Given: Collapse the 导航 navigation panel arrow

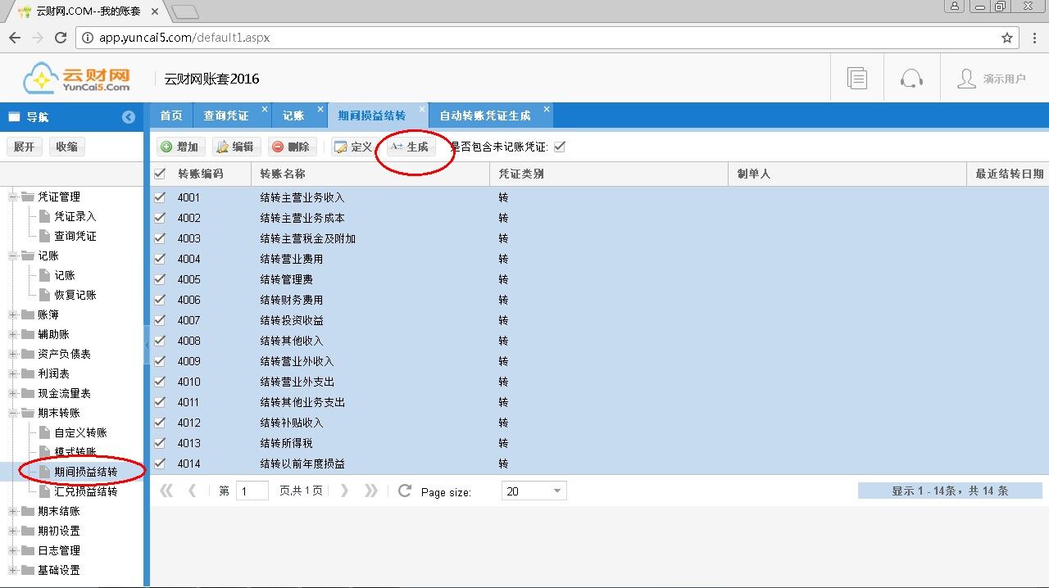Looking at the screenshot, I should (x=129, y=117).
